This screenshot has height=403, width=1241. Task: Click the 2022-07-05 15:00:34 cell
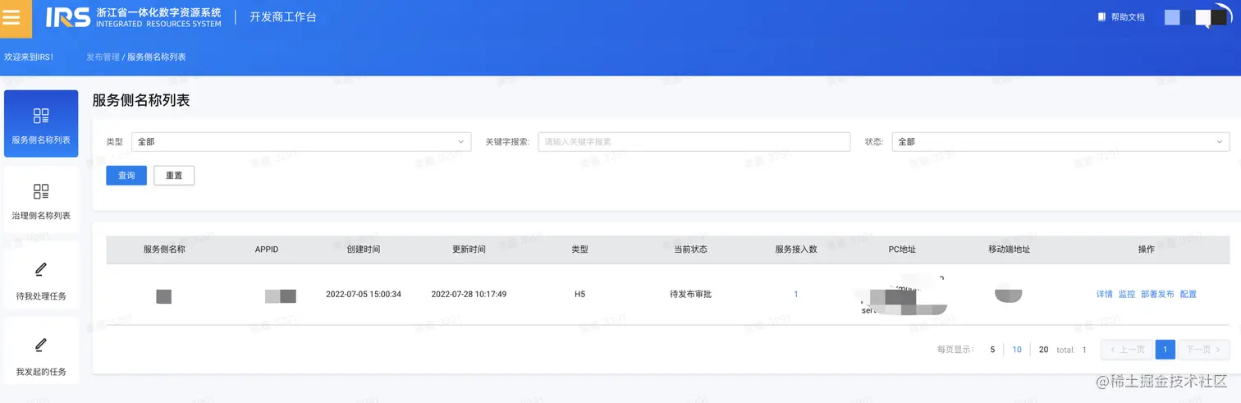[x=364, y=294]
